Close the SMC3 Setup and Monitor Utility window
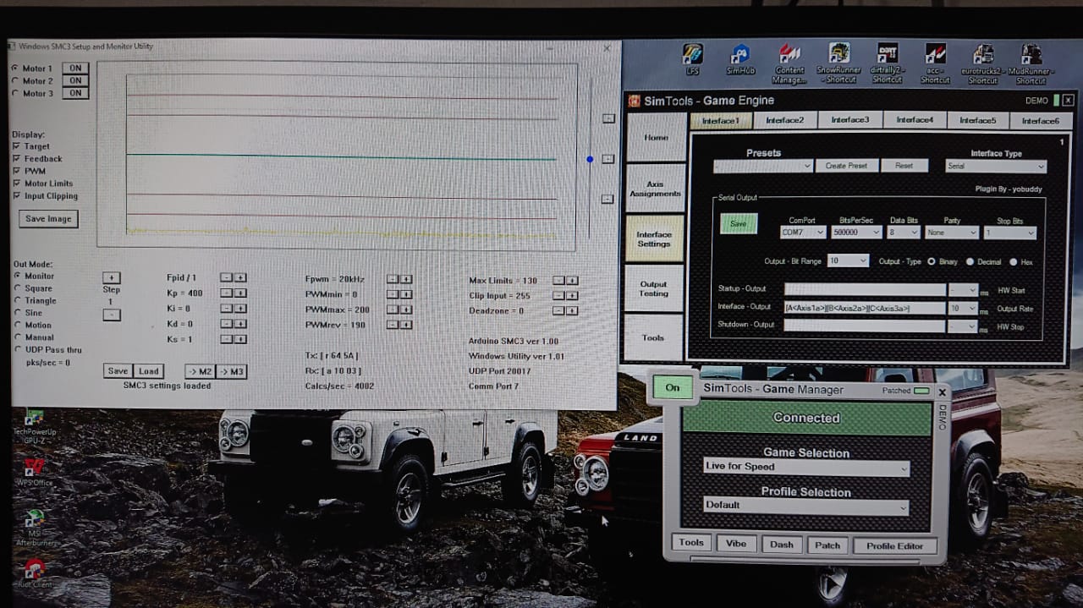The image size is (1083, 608). 607,49
